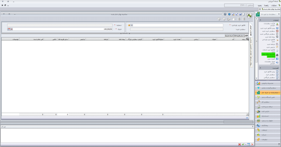The width and height of the screenshot is (281, 147).
Task: Open شرکت module
Action: [268, 135]
